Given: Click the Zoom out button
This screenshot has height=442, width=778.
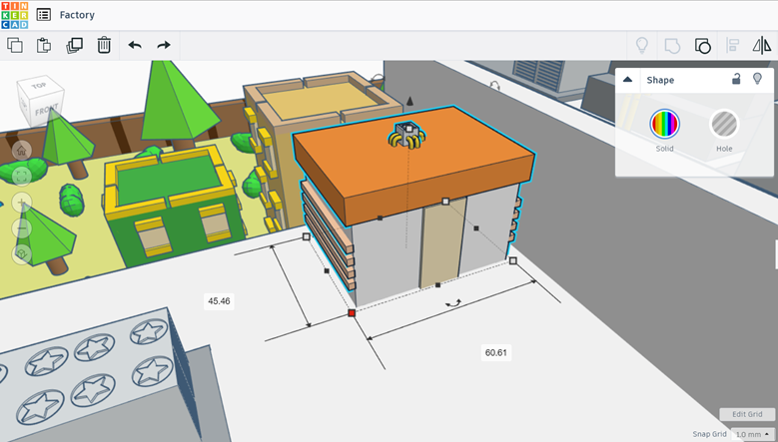Looking at the screenshot, I should tap(21, 227).
